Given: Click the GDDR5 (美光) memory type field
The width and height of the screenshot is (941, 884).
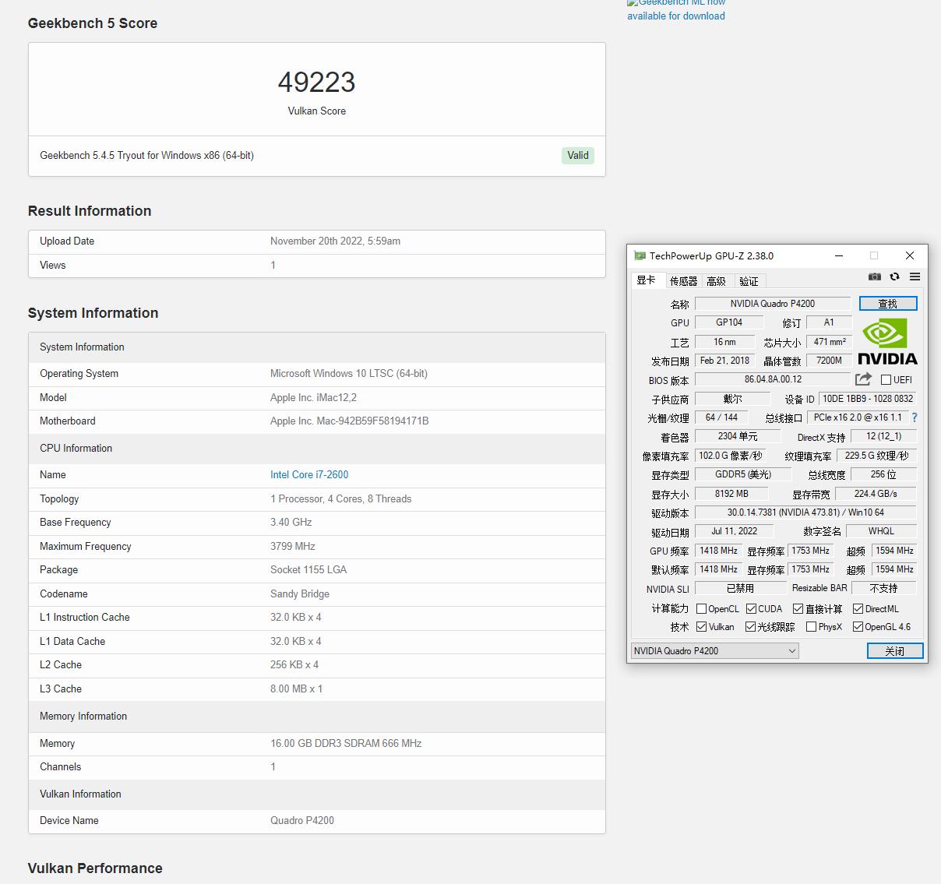Looking at the screenshot, I should click(x=743, y=474).
